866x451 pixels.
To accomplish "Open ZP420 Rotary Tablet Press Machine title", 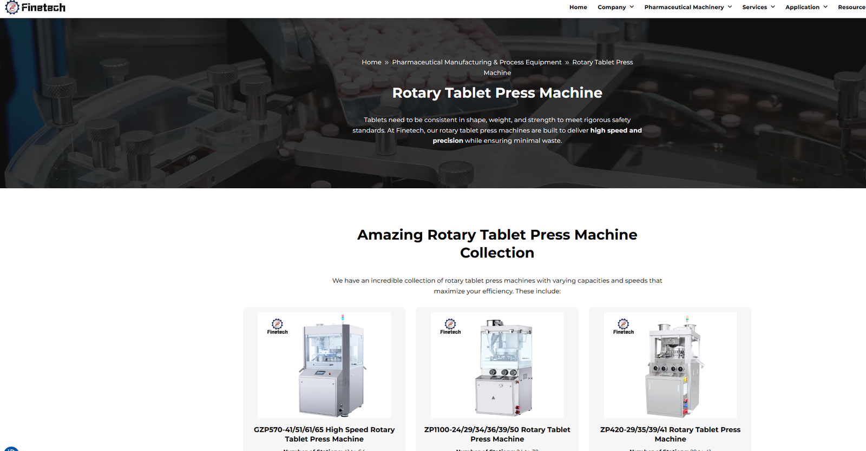I will pos(670,434).
